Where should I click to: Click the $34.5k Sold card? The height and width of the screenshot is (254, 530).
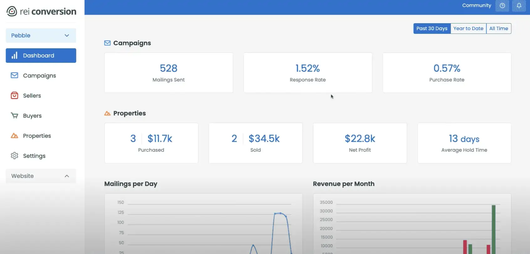click(256, 143)
